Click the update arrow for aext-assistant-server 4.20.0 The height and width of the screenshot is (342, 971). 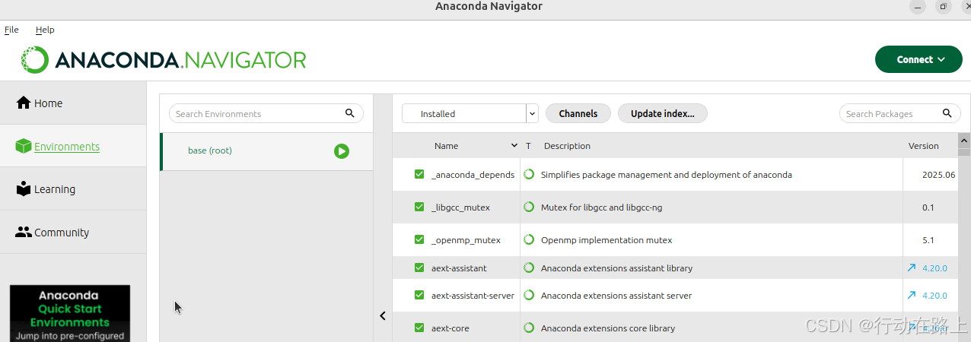coord(912,296)
